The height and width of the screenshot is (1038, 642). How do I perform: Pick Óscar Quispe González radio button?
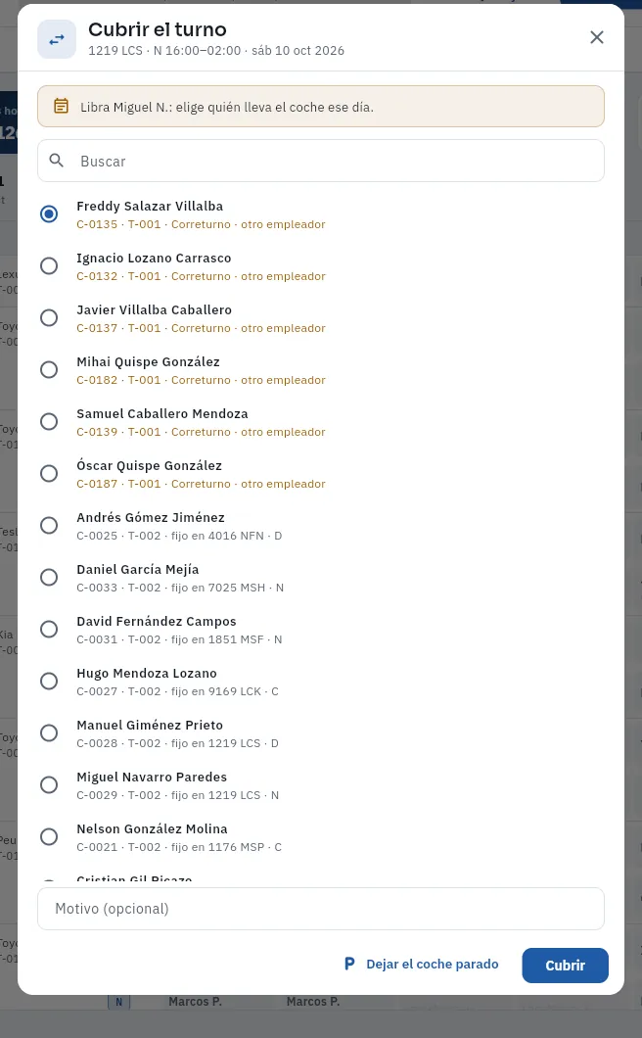49,474
